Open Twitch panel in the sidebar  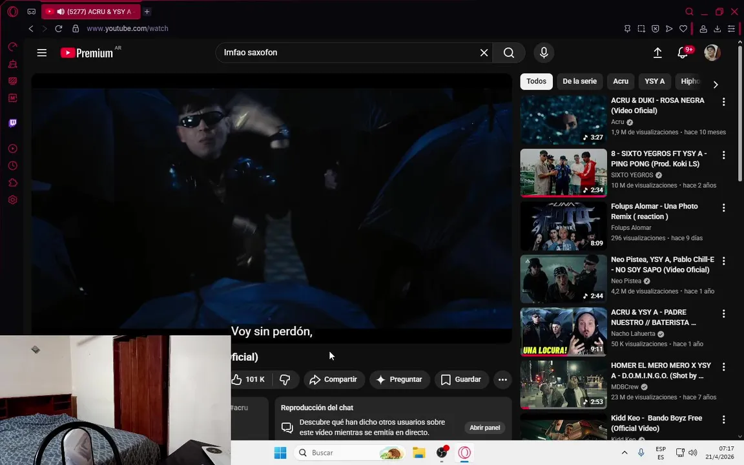[13, 123]
